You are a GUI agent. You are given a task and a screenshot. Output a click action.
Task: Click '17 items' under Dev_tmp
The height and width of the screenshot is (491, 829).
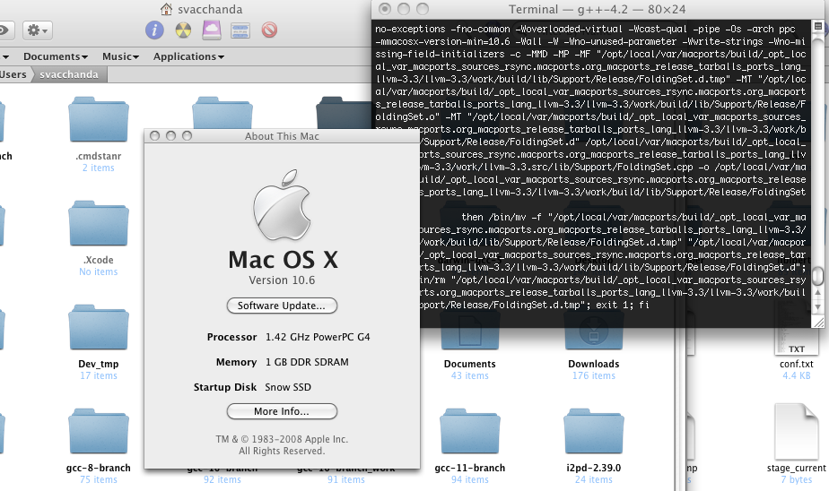(x=99, y=376)
